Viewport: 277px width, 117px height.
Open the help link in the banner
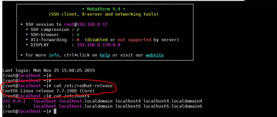coord(105,55)
